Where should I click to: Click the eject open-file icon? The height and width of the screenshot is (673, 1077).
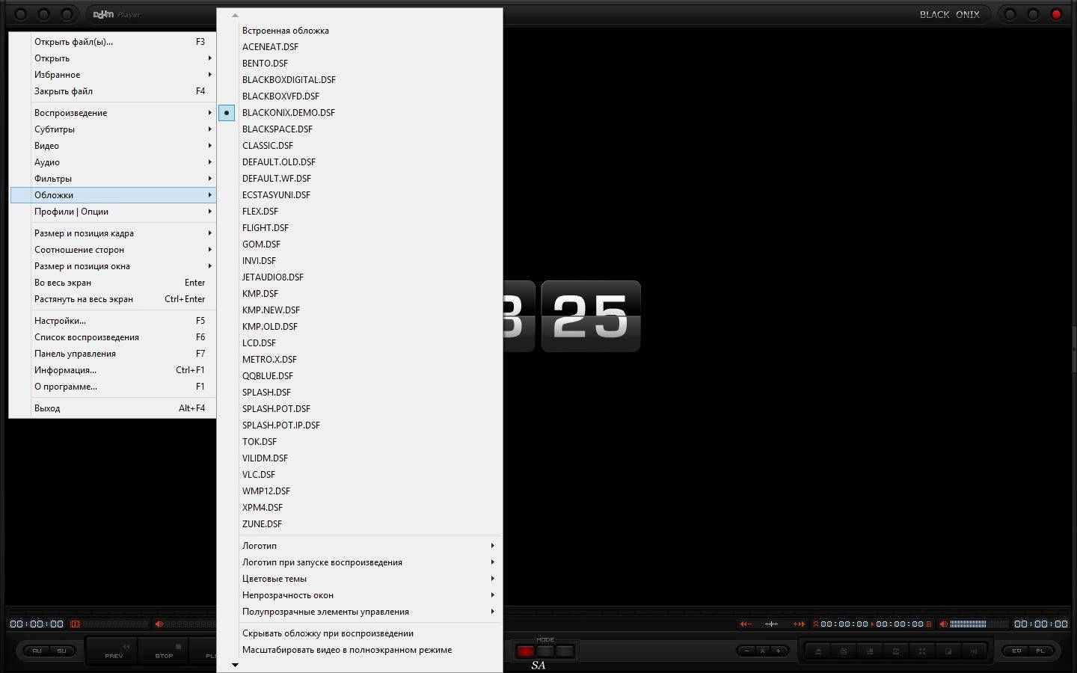818,651
